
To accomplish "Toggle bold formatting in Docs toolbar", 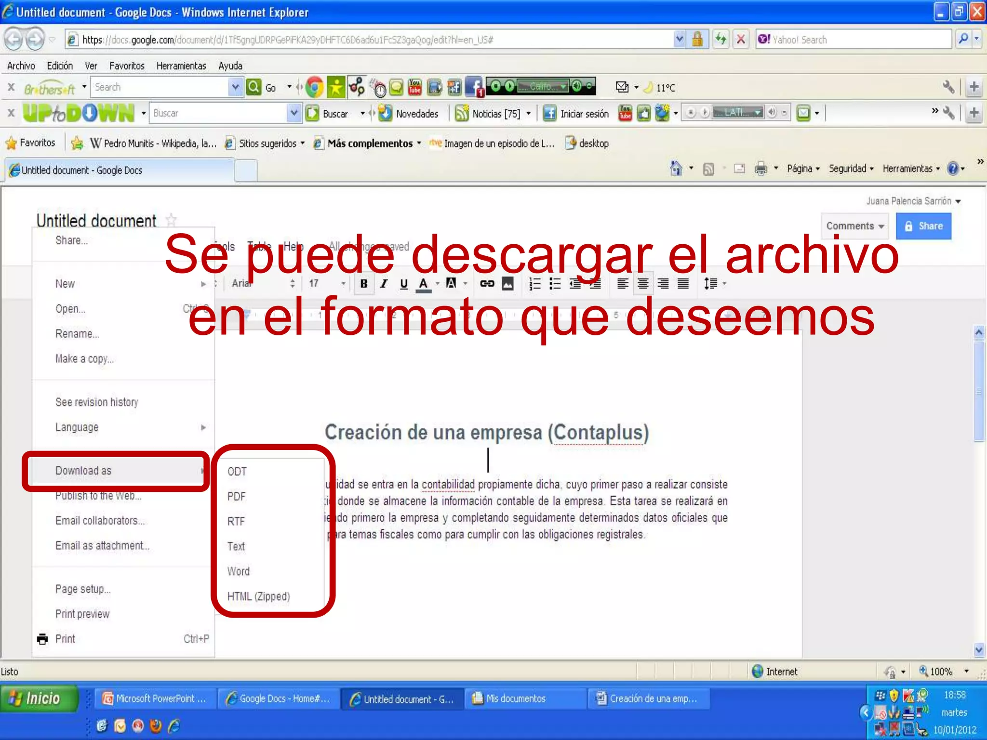I will (x=364, y=284).
